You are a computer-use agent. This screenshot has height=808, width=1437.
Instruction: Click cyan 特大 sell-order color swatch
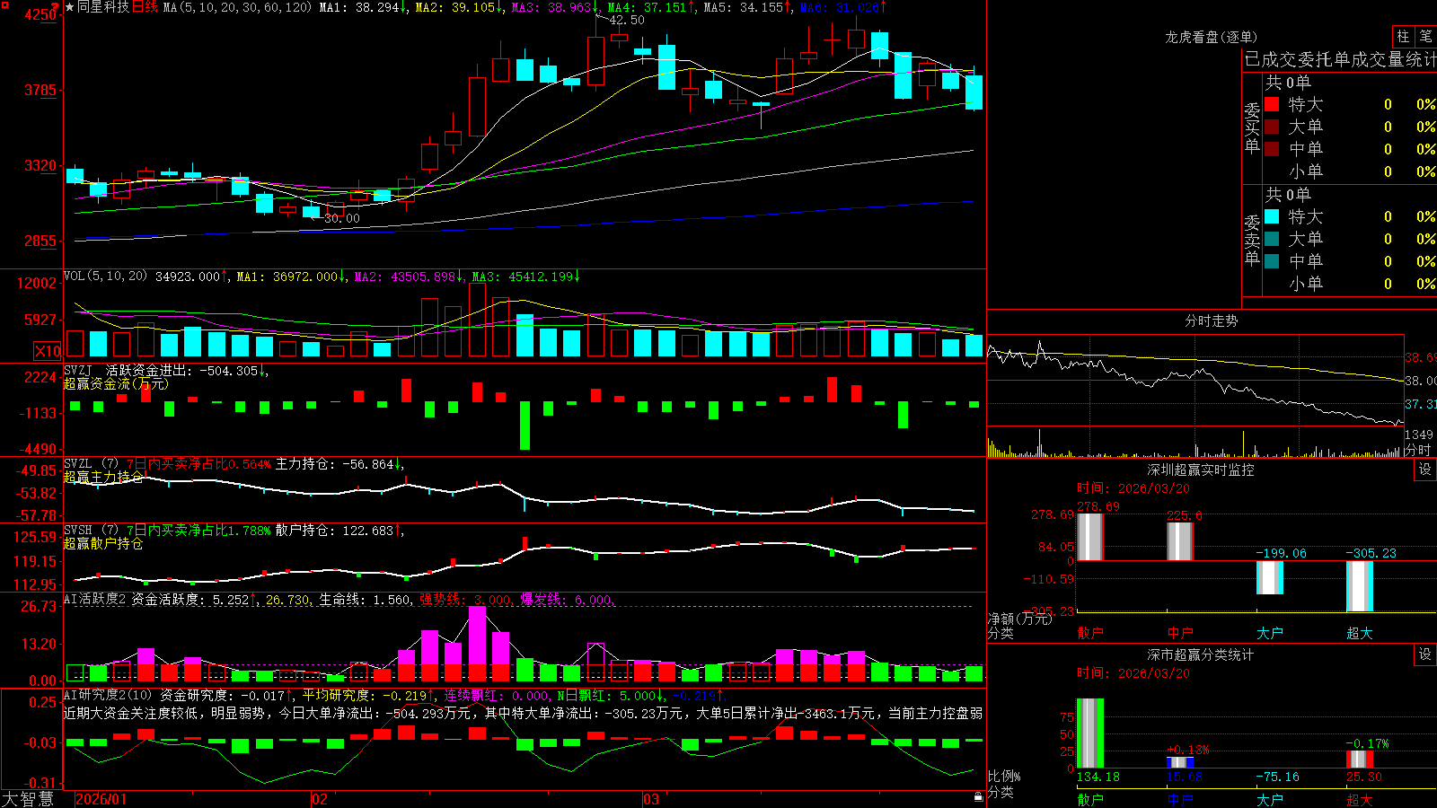click(1272, 216)
